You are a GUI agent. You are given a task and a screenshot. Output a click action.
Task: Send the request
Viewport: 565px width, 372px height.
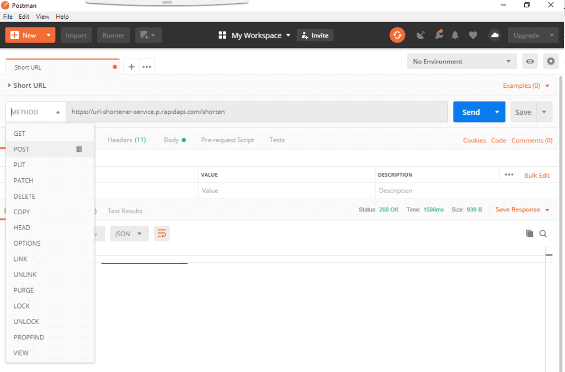click(472, 111)
